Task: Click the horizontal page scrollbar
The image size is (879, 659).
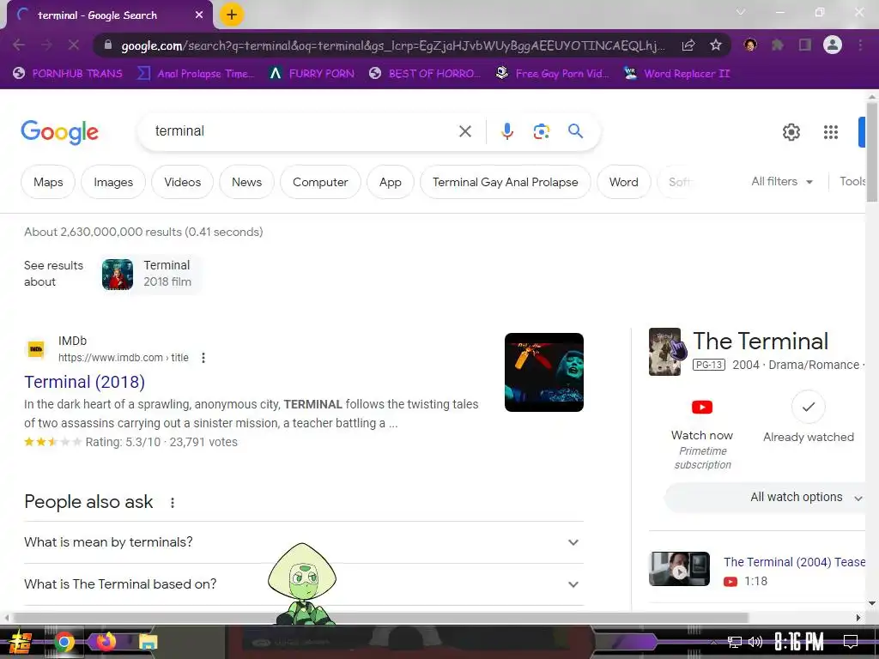Action: click(381, 618)
